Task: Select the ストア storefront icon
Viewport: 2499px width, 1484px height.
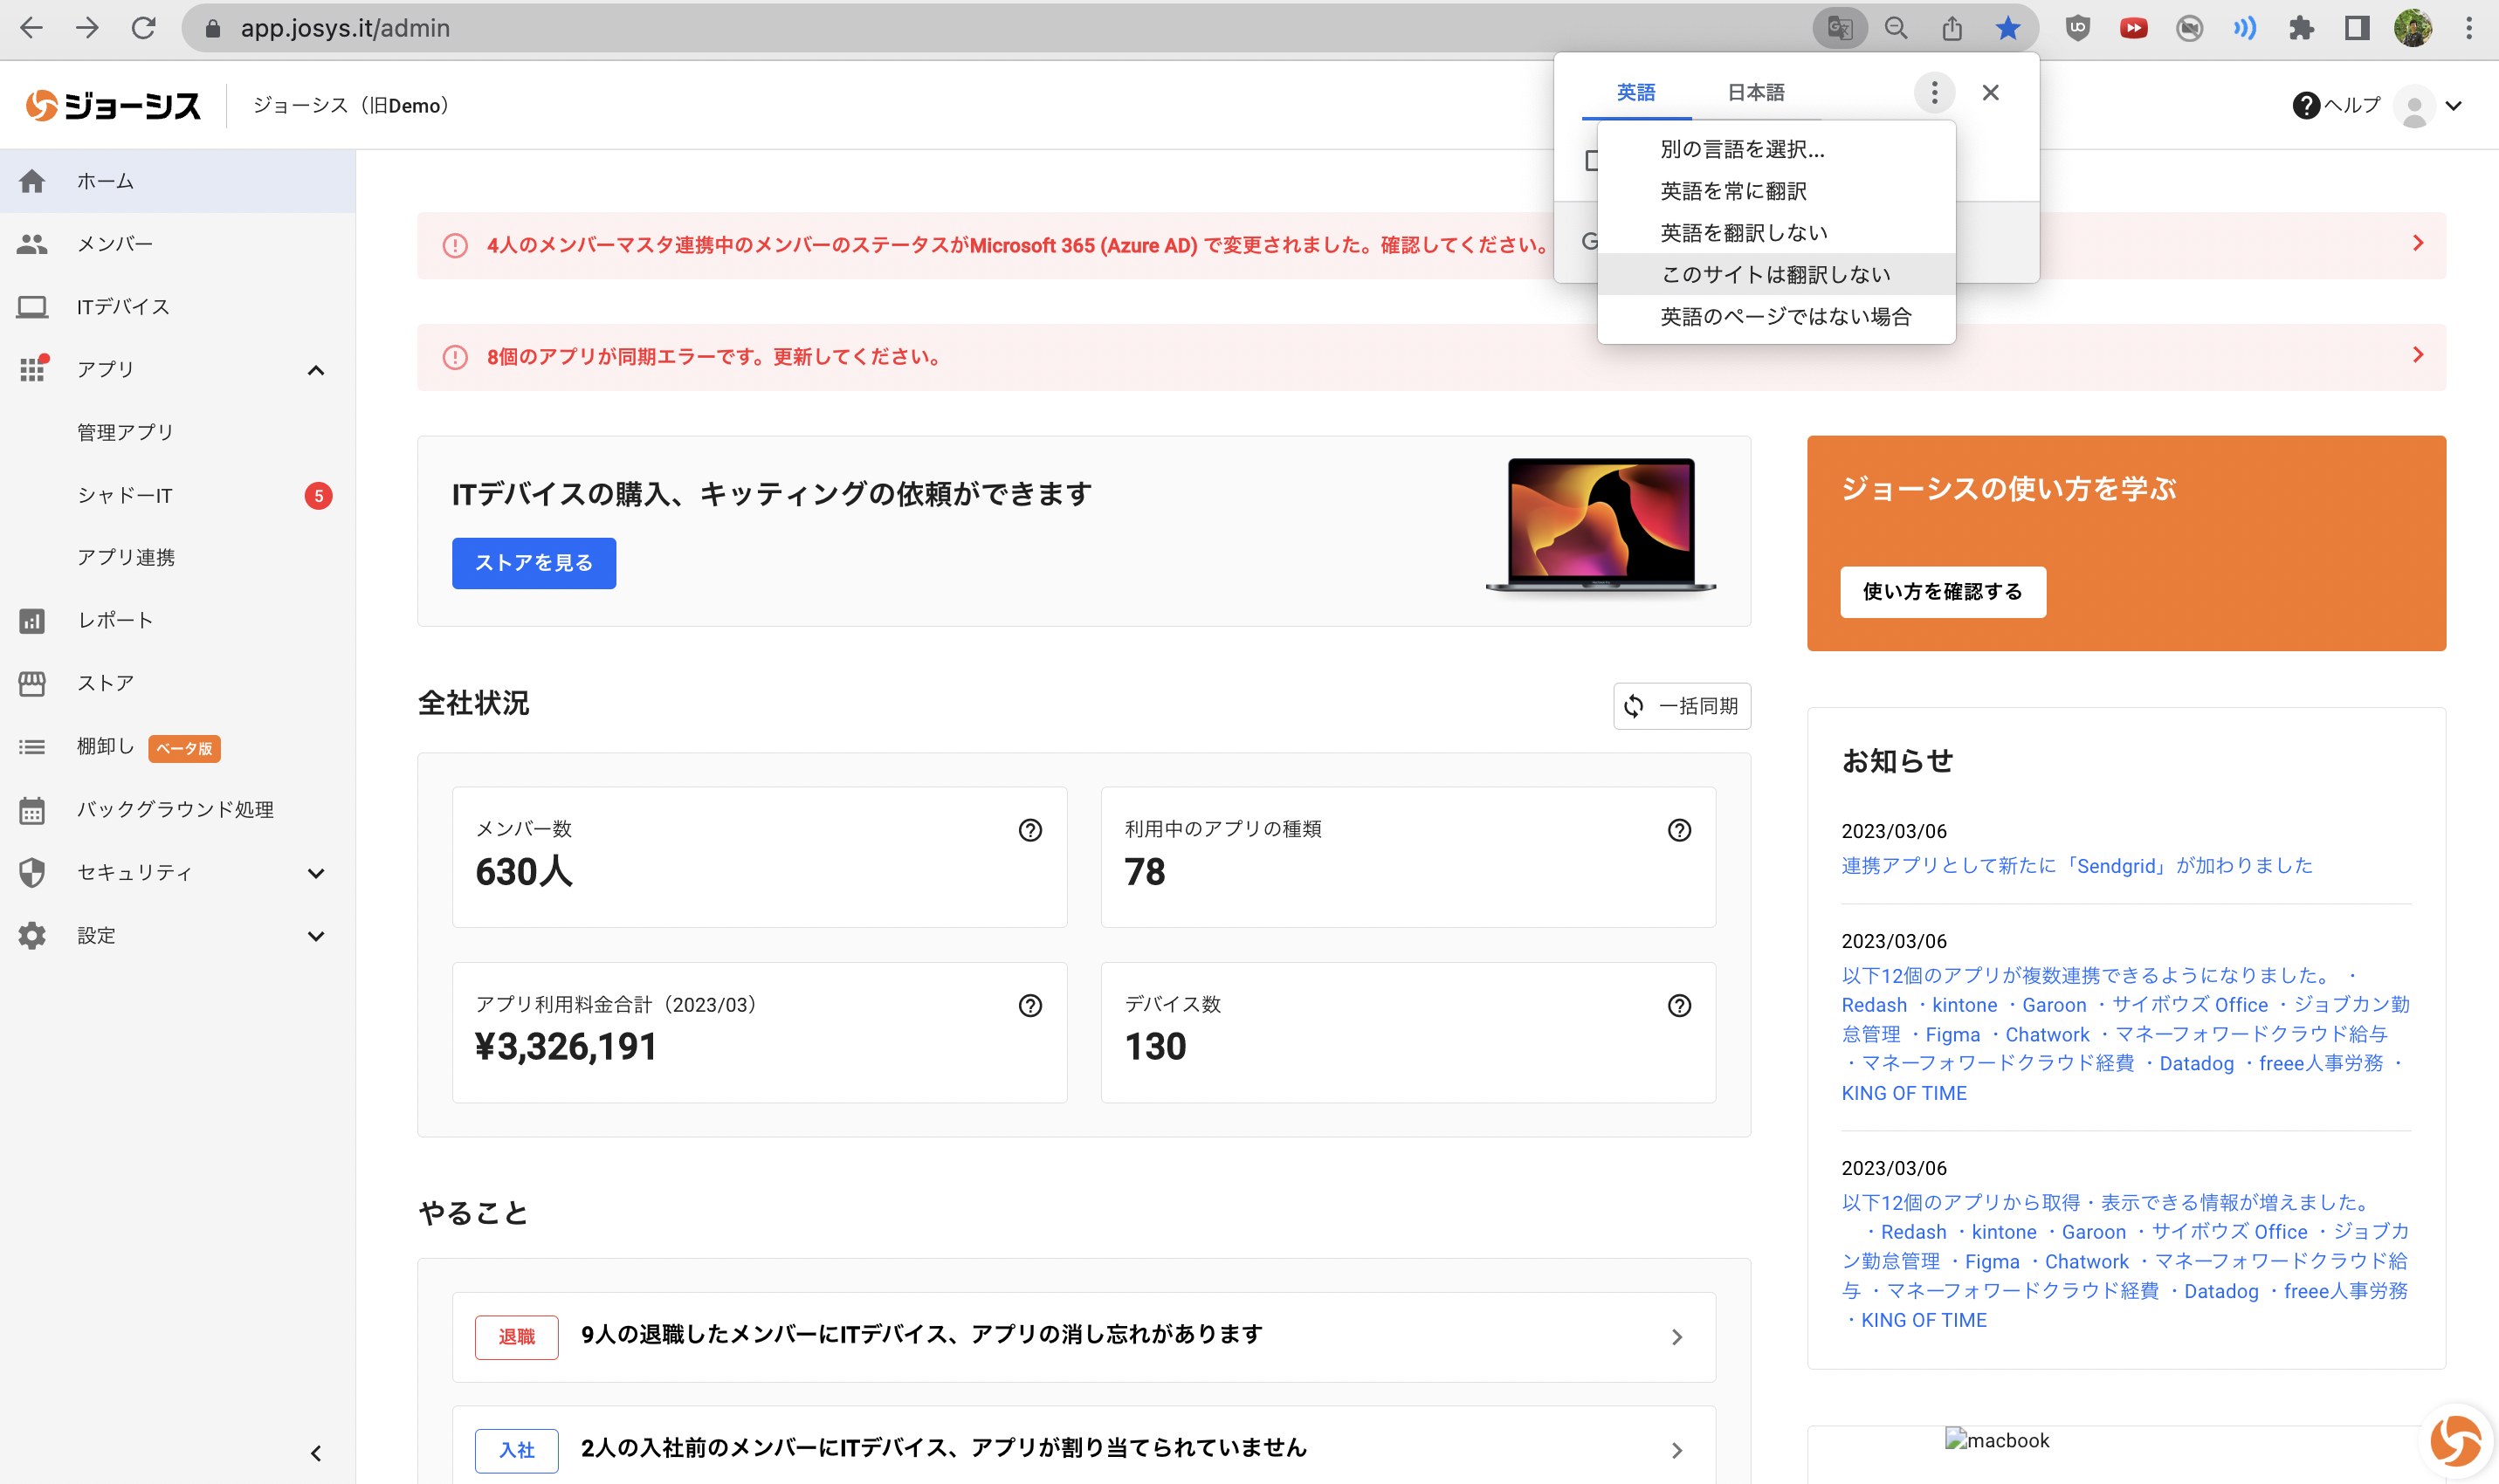Action: tap(33, 682)
